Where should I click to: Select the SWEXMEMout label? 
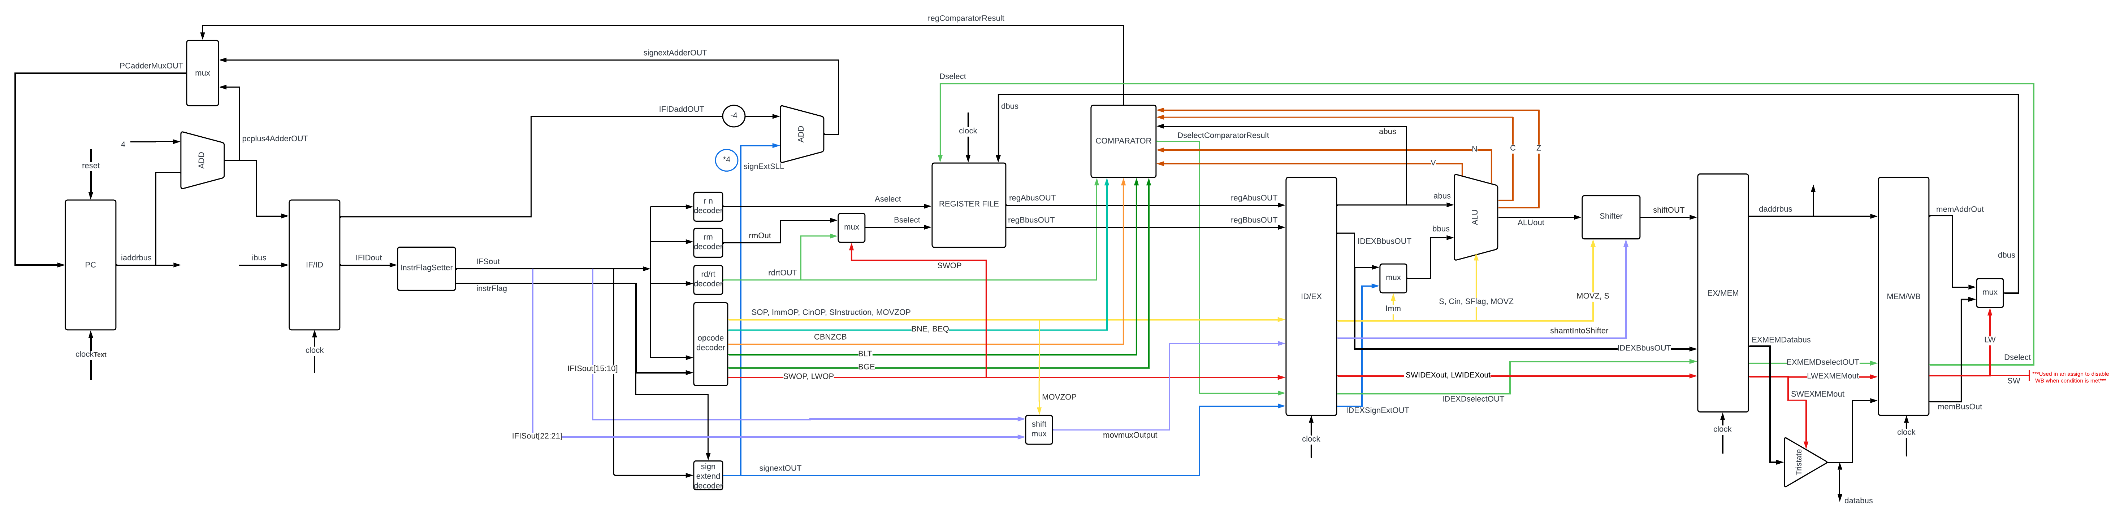[x=1817, y=394]
